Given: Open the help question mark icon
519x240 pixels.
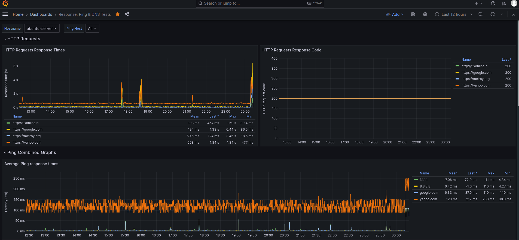Looking at the screenshot, I should 493,3.
